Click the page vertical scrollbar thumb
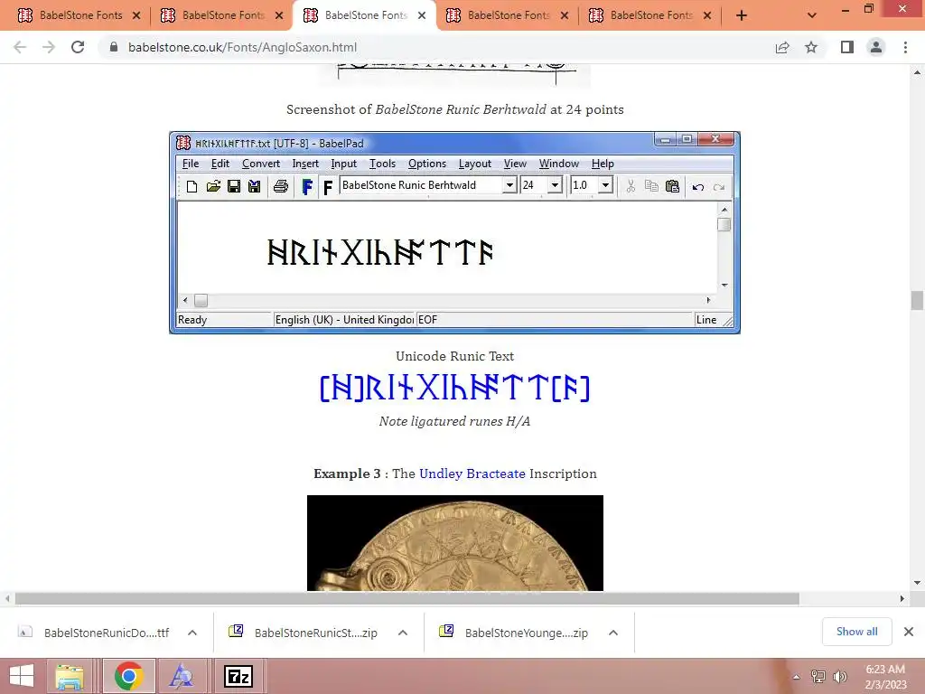 [917, 300]
